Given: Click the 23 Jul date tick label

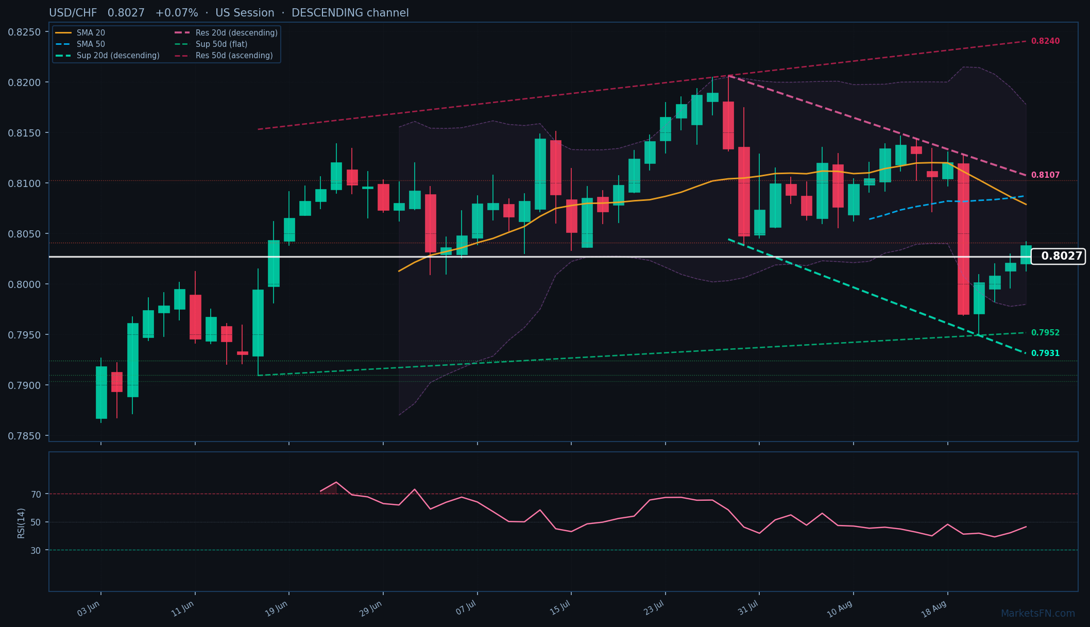Looking at the screenshot, I should pos(655,608).
